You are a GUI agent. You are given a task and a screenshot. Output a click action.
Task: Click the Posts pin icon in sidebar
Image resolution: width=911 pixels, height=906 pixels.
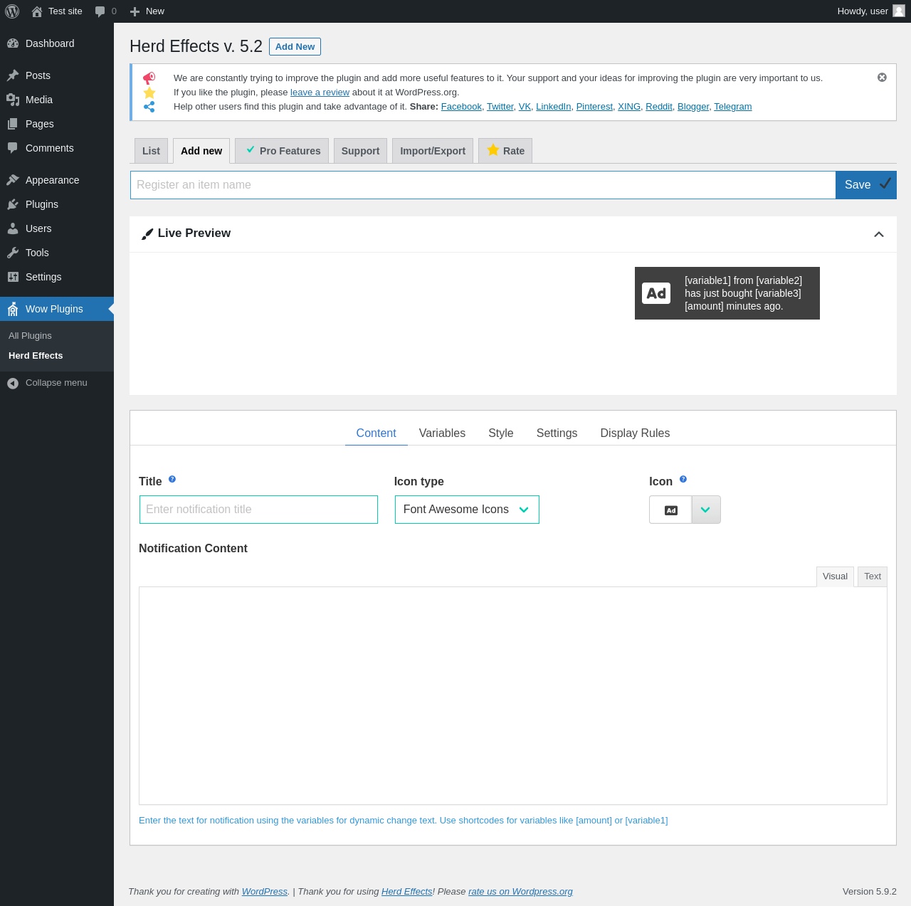pyautogui.click(x=13, y=75)
